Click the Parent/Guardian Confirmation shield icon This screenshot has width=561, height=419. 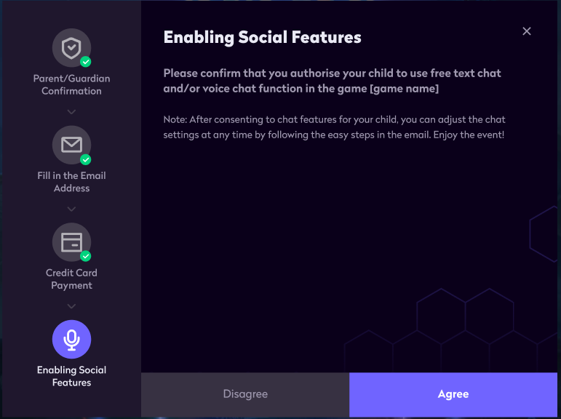coord(71,48)
